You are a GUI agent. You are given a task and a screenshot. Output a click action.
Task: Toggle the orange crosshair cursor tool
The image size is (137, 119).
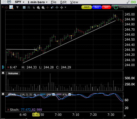47,7
